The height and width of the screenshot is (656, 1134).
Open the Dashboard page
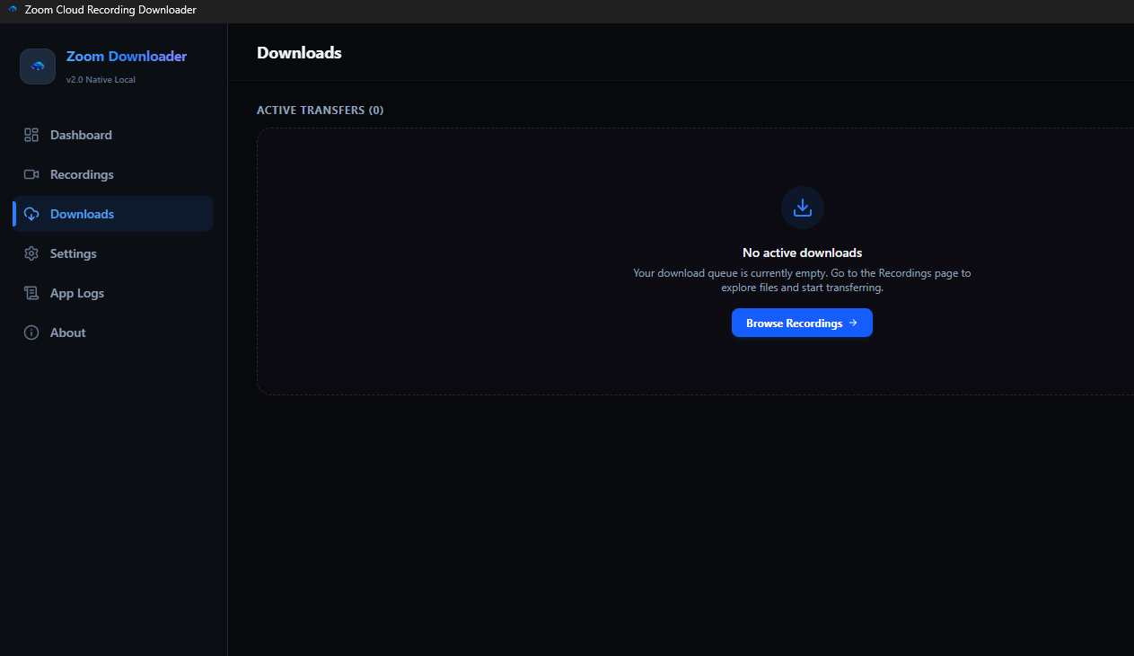(112, 135)
